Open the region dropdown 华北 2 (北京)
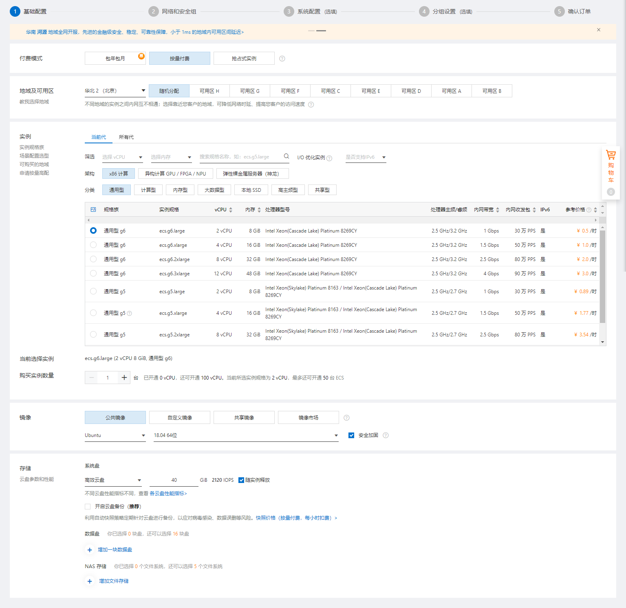 (x=115, y=91)
